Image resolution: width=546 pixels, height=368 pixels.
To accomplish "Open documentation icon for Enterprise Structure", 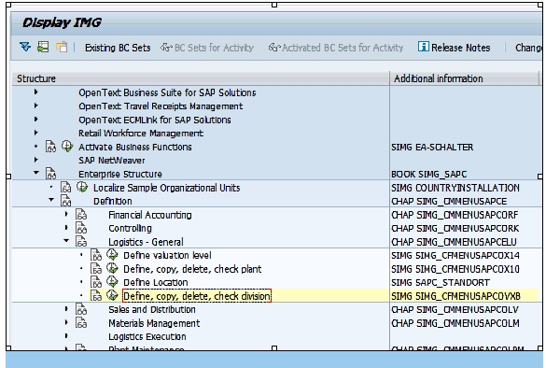I will click(x=50, y=173).
